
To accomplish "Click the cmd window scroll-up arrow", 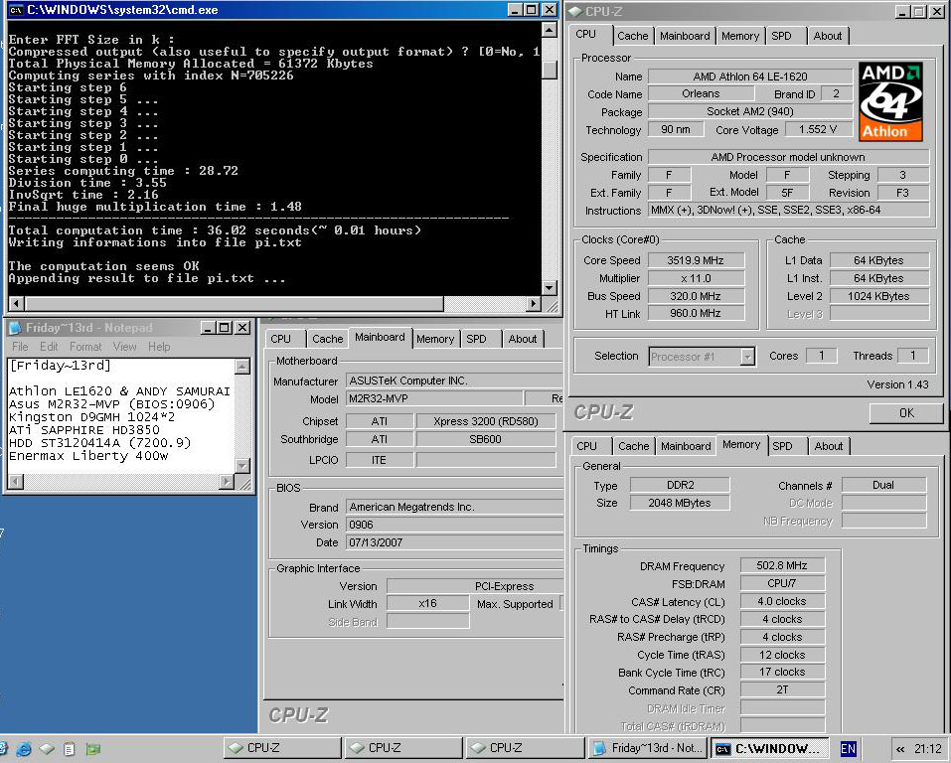I will (549, 30).
